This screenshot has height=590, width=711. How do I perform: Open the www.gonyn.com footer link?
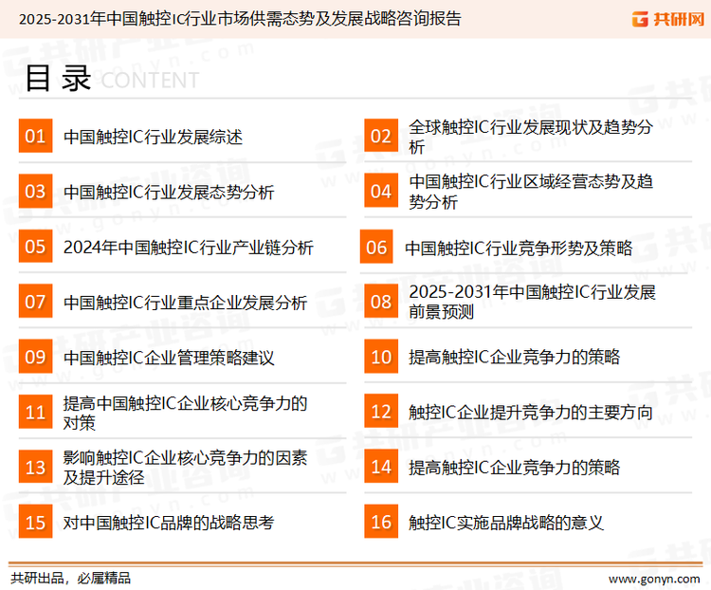tap(654, 580)
